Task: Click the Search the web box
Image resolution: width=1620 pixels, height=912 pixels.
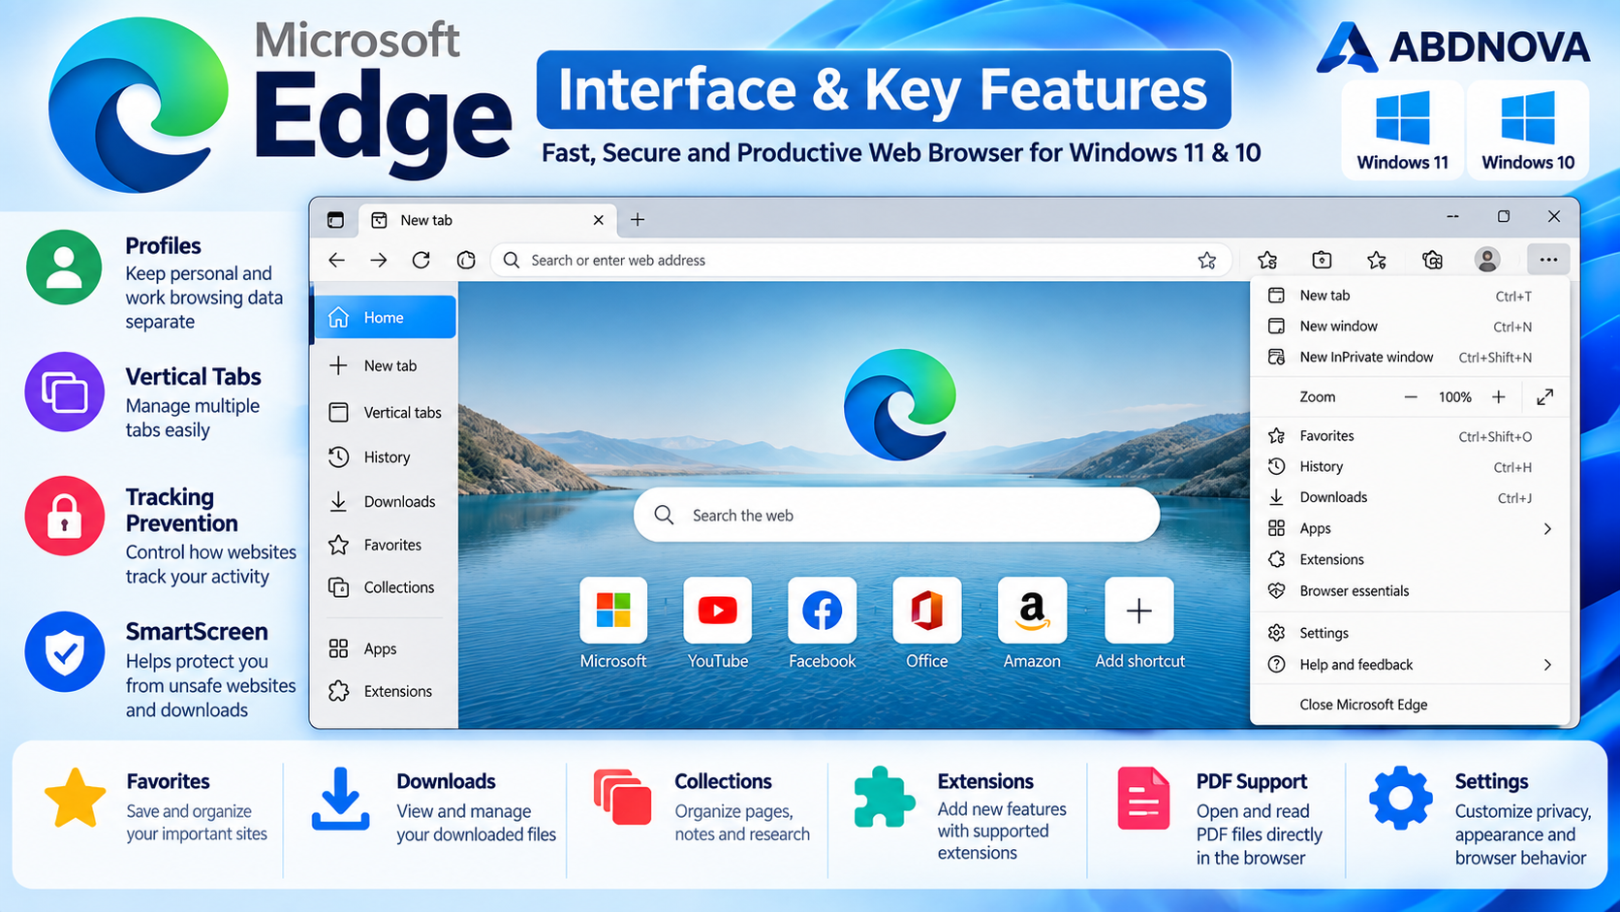Action: tap(896, 515)
